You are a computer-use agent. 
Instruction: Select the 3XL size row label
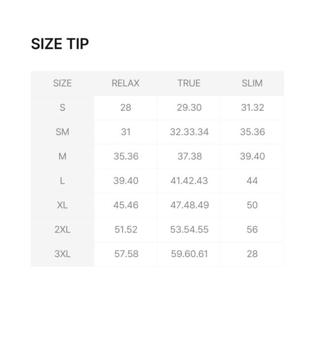[62, 254]
